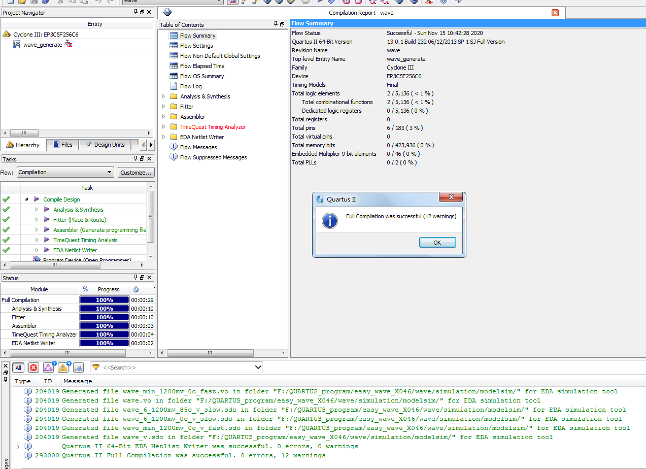Expand the TimeQuest Timing Analyzer folder

coord(163,127)
